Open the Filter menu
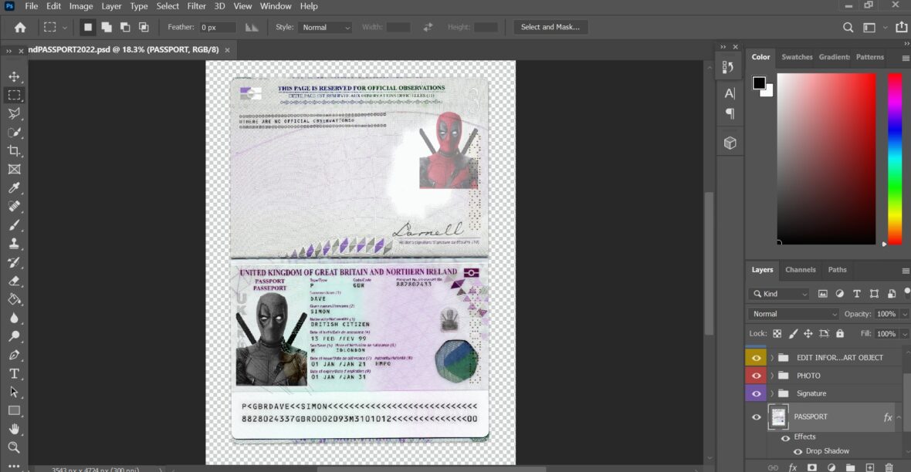 click(196, 6)
